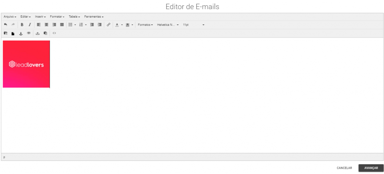Insert a hyperlink with link icon
Screen dimensions: 384x174
108,25
